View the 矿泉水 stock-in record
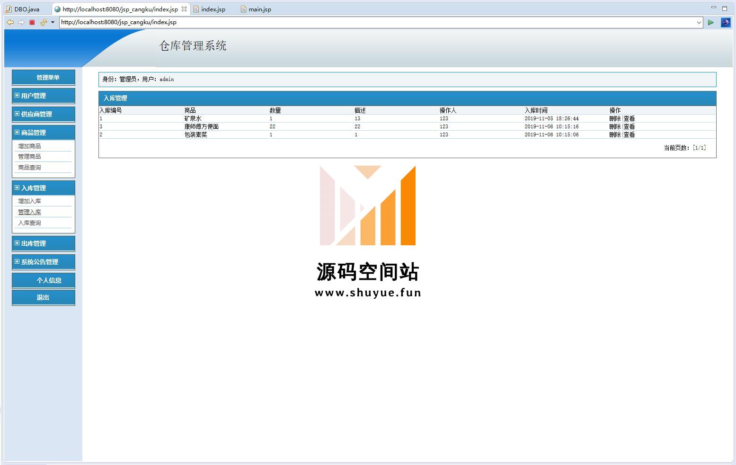 pyautogui.click(x=629, y=119)
